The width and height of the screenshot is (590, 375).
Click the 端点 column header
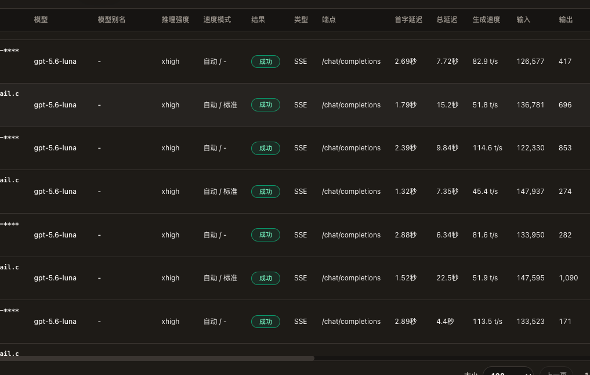329,20
